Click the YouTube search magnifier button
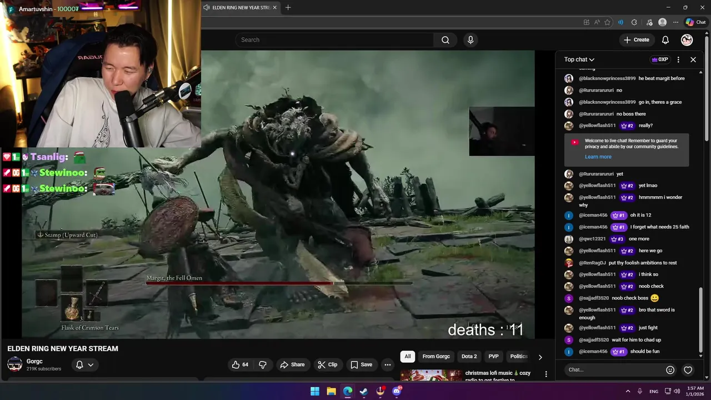The image size is (711, 400). point(445,40)
